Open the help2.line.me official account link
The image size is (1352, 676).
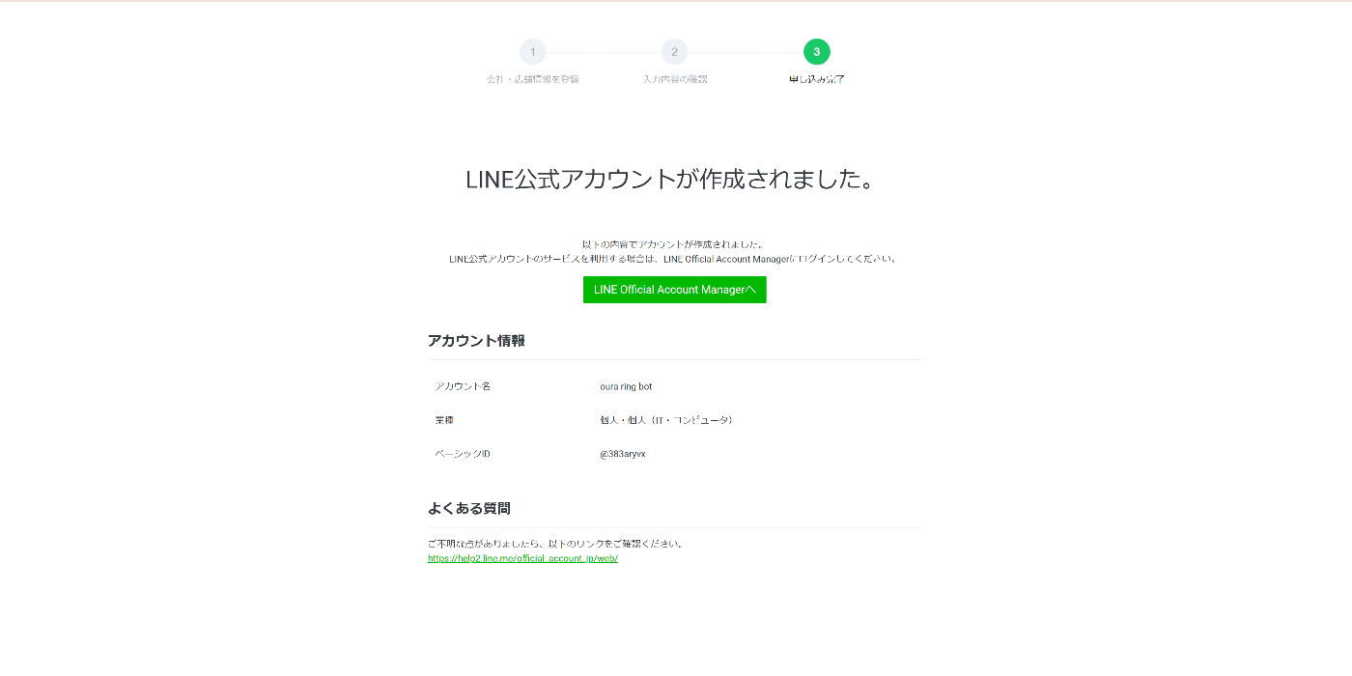click(522, 558)
